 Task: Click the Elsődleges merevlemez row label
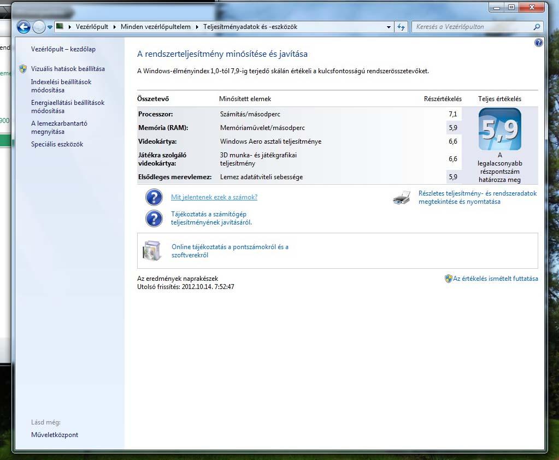[175, 177]
